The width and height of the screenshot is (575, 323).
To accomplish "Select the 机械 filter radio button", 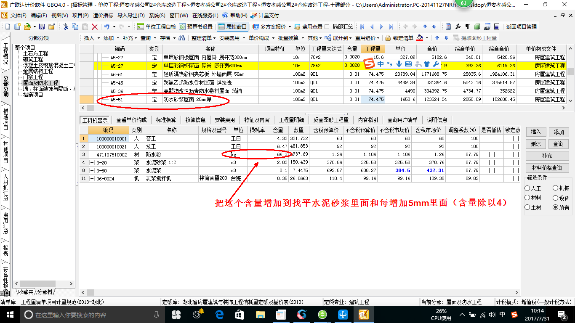I will point(556,188).
